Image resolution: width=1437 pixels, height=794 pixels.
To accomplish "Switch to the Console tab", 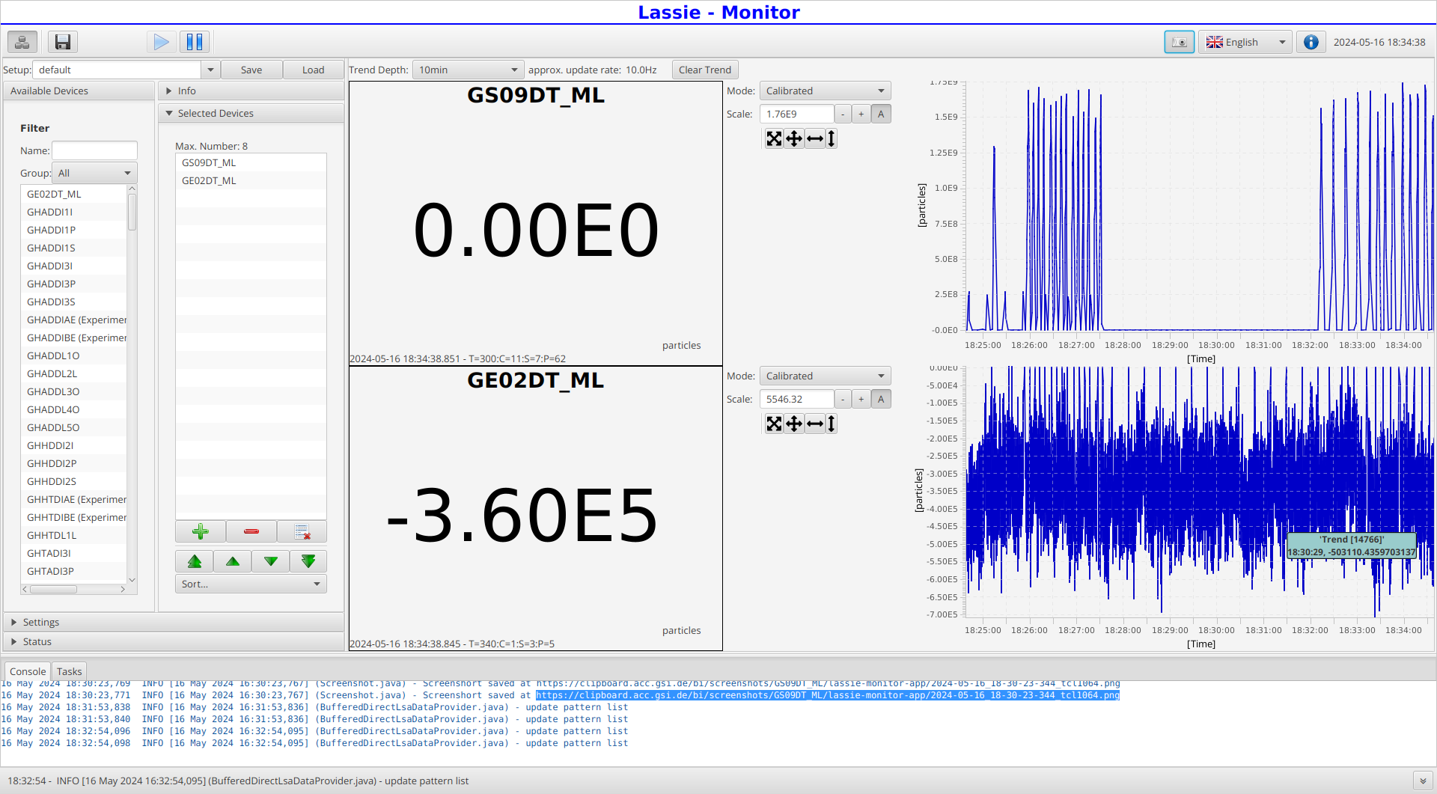I will tap(28, 671).
